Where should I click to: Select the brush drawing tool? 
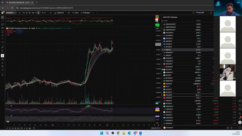point(3,35)
